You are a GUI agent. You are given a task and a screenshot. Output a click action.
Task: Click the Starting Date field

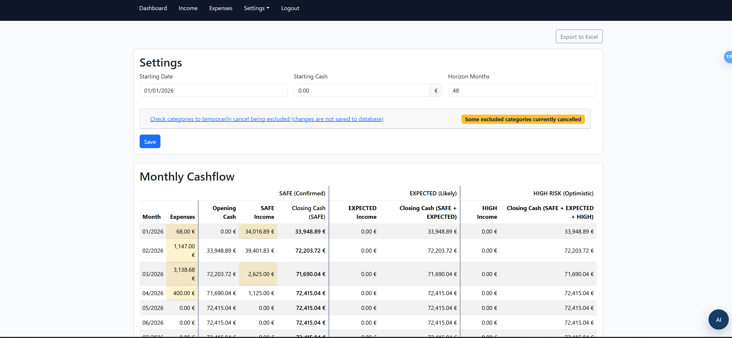213,91
